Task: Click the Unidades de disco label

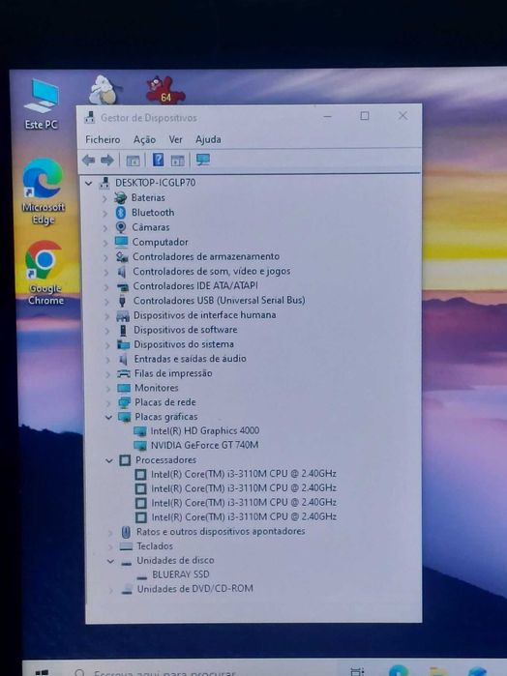Action: point(175,561)
